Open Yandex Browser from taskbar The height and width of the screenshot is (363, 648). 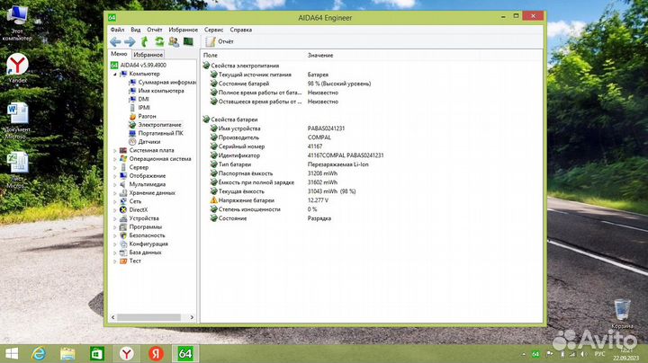(127, 354)
